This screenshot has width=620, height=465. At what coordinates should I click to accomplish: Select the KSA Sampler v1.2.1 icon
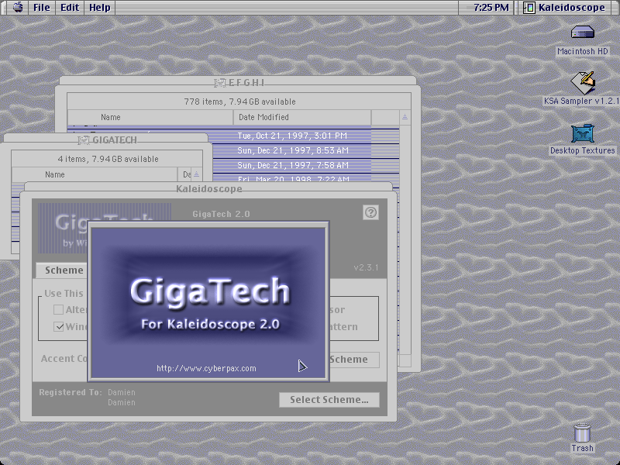583,83
